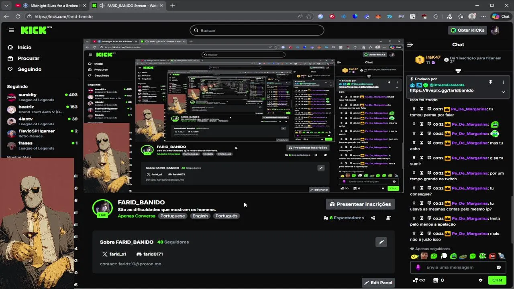Insert the red angry quick emote

[x=492, y=256]
